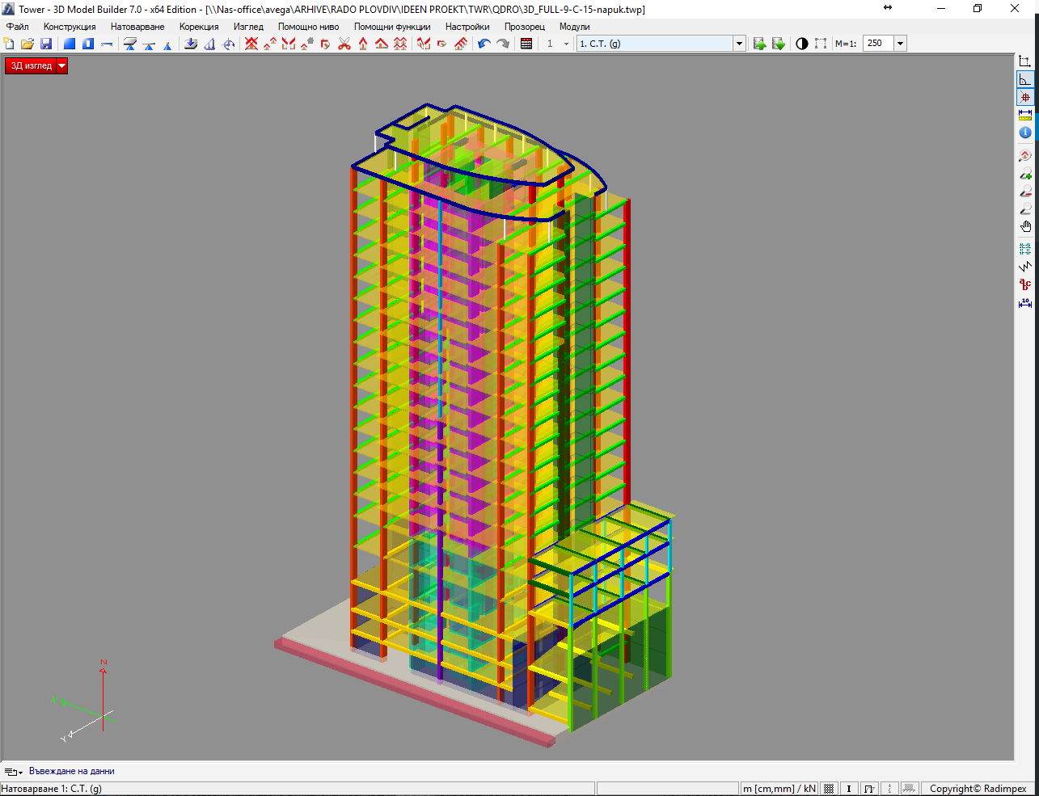Viewport: 1039px width, 796px height.
Task: Expand the M=1: scale dropdown arrow
Action: tap(900, 44)
